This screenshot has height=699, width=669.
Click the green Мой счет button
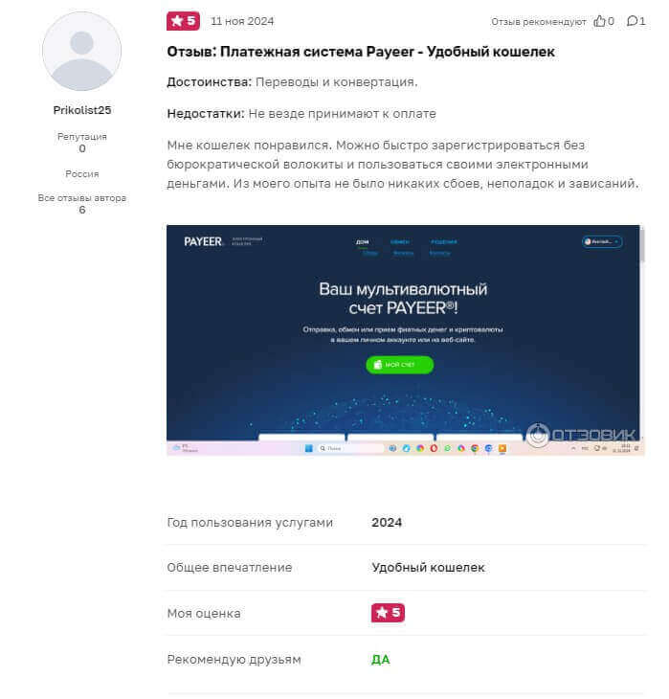click(x=399, y=365)
